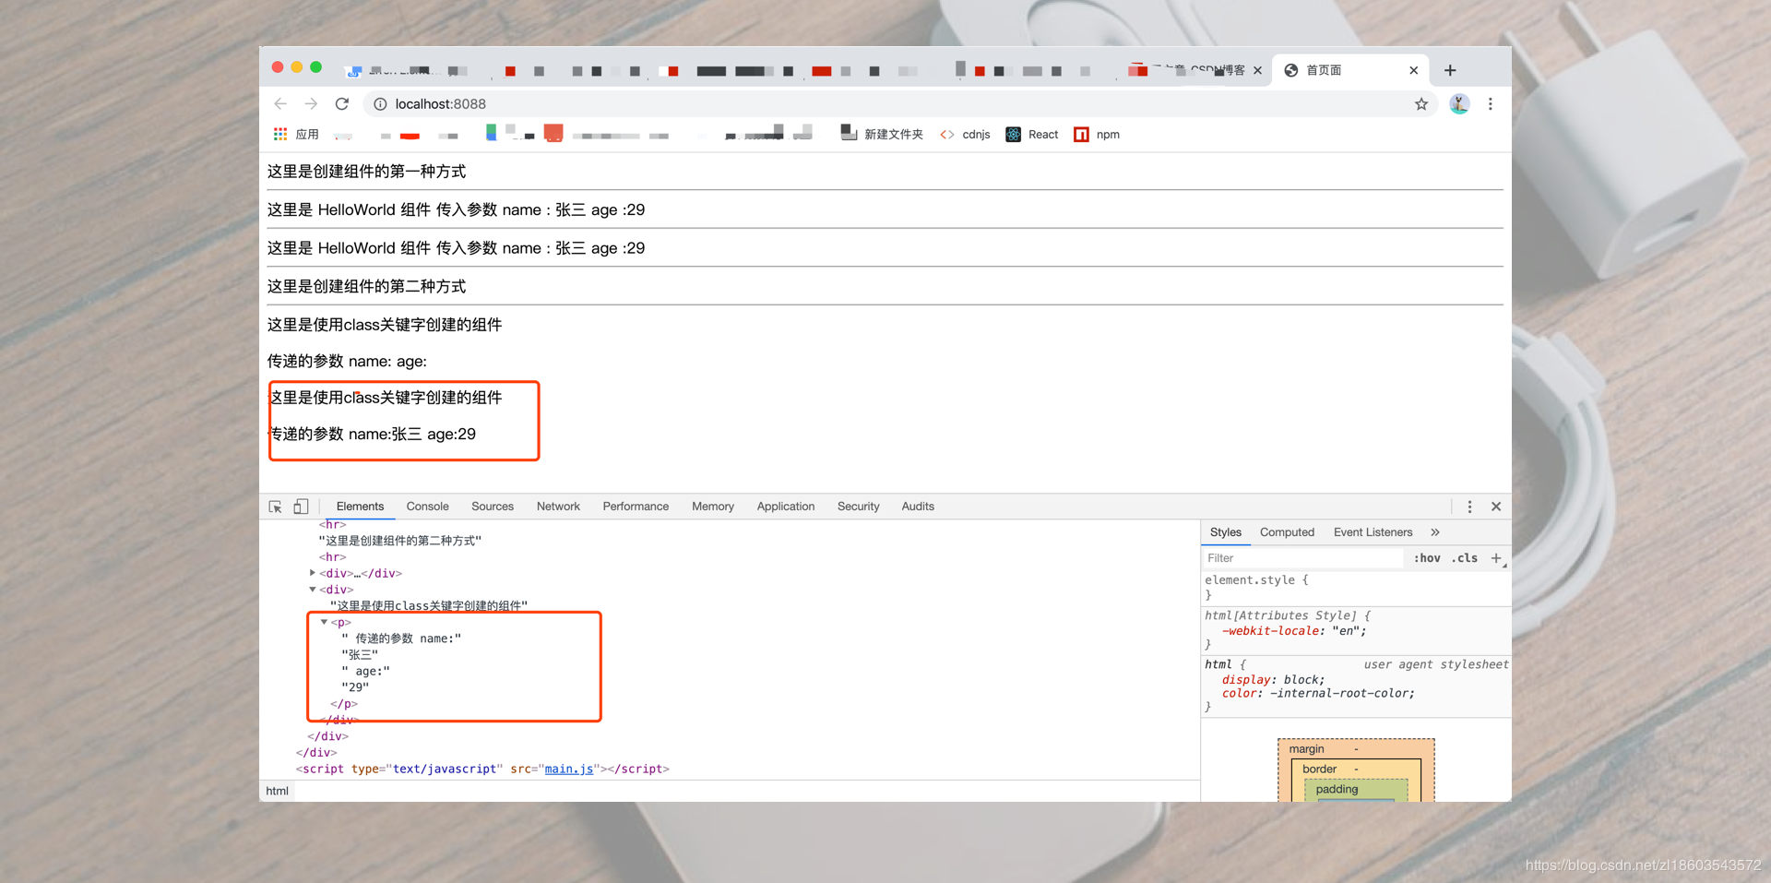Open the DevTools more options menu
The height and width of the screenshot is (883, 1771).
pyautogui.click(x=1469, y=506)
